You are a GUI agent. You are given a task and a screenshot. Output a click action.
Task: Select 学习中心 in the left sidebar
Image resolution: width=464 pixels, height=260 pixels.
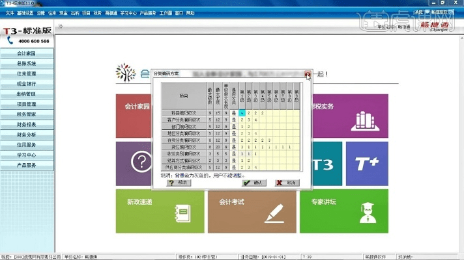tap(27, 155)
